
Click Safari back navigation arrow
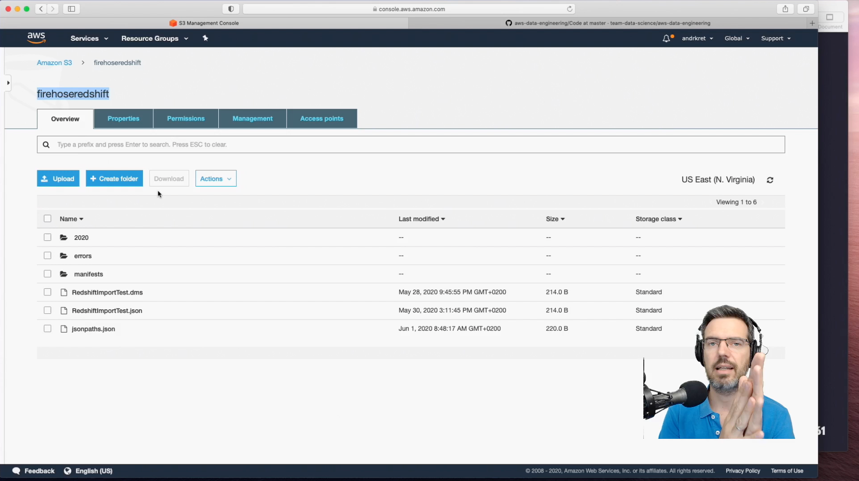pos(41,9)
